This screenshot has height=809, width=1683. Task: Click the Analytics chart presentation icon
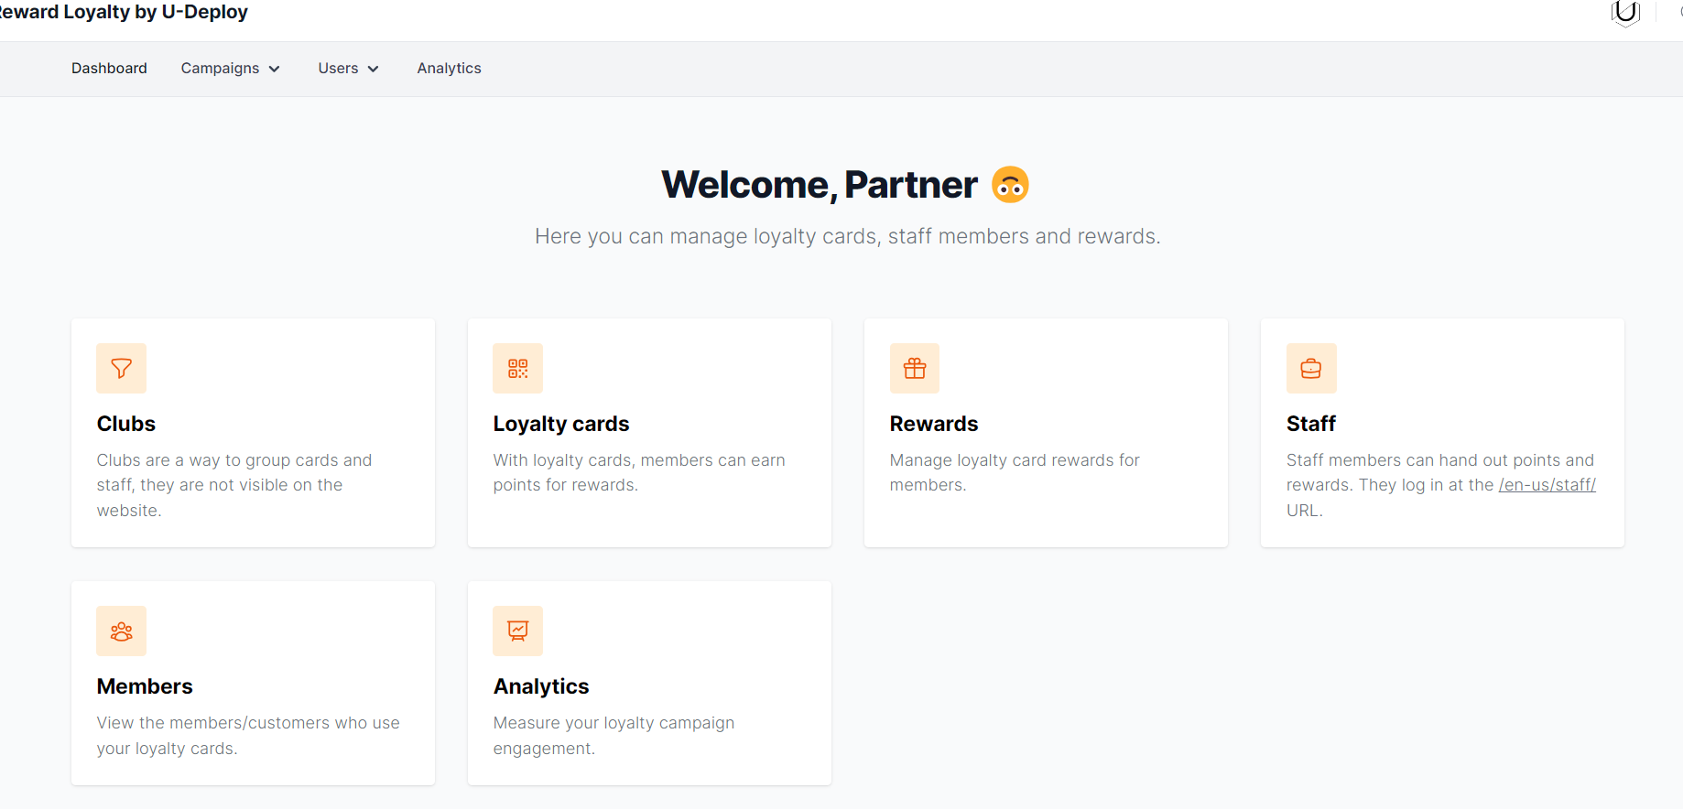(x=517, y=631)
